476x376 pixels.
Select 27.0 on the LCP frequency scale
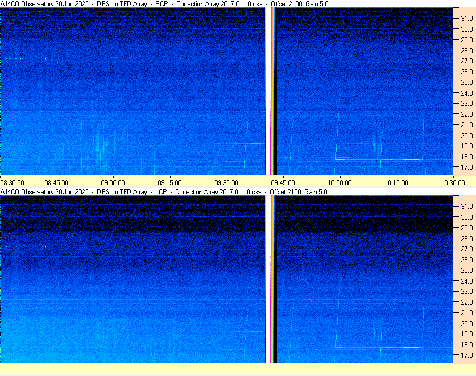click(467, 249)
